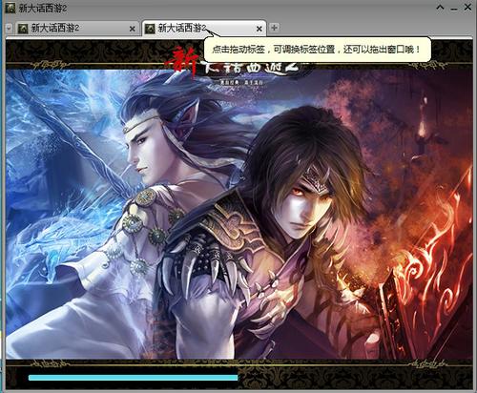477x393 pixels.
Task: Collapse the window using the caret arrow
Action: coord(440,8)
